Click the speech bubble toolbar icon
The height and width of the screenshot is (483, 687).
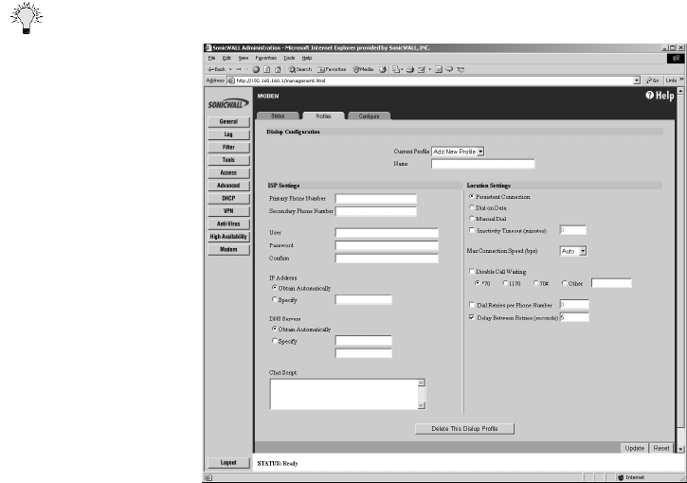(x=449, y=69)
